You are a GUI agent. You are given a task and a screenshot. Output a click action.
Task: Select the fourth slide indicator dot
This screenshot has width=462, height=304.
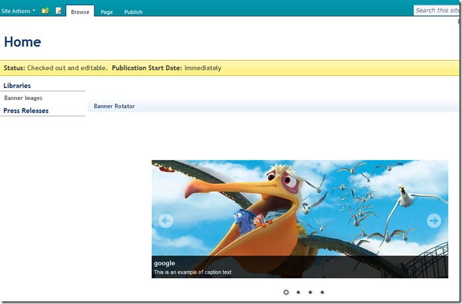(322, 292)
